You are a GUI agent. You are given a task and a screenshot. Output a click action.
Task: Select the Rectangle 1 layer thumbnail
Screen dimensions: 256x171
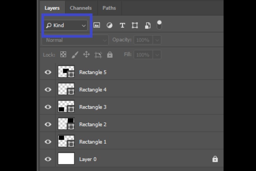tap(66, 141)
